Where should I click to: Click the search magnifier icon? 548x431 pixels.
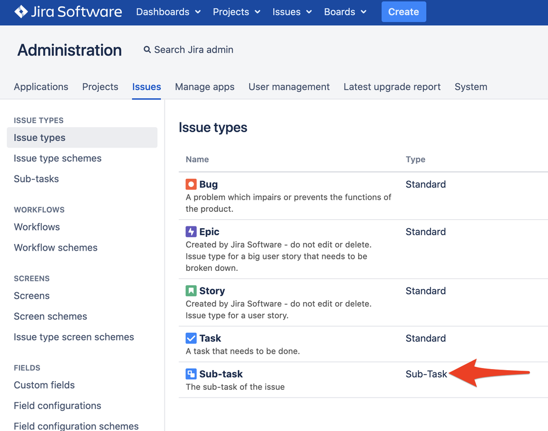coord(147,49)
